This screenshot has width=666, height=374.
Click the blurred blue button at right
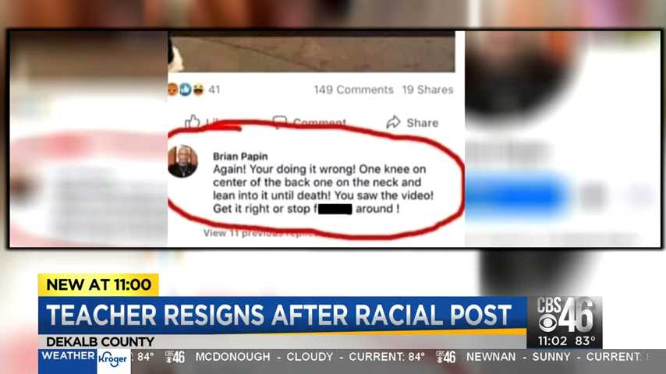coord(516,196)
